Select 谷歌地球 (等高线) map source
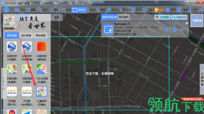The width and height of the screenshot is (204, 114). click(x=42, y=51)
